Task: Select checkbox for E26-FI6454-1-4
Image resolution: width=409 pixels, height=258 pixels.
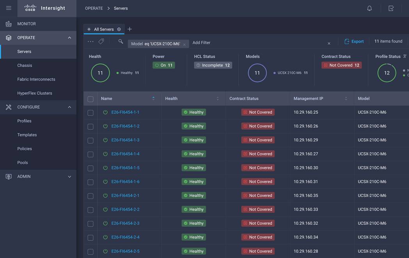Action: pyautogui.click(x=91, y=155)
